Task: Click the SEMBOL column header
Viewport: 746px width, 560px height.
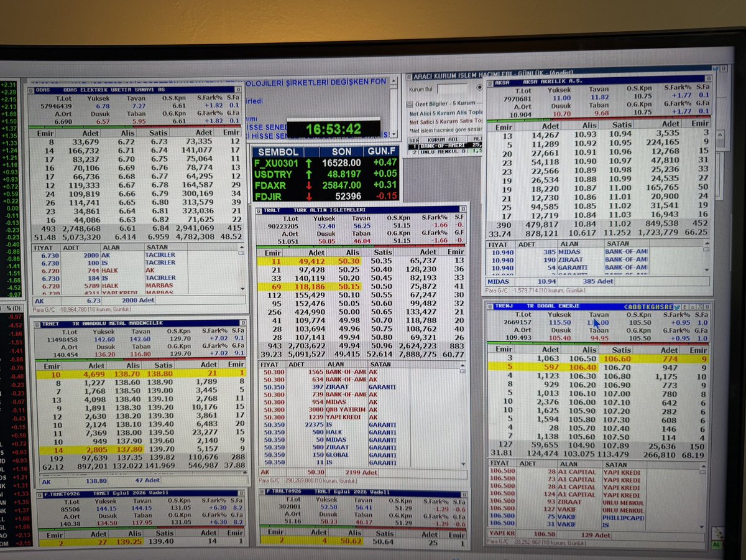Action: pyautogui.click(x=279, y=152)
